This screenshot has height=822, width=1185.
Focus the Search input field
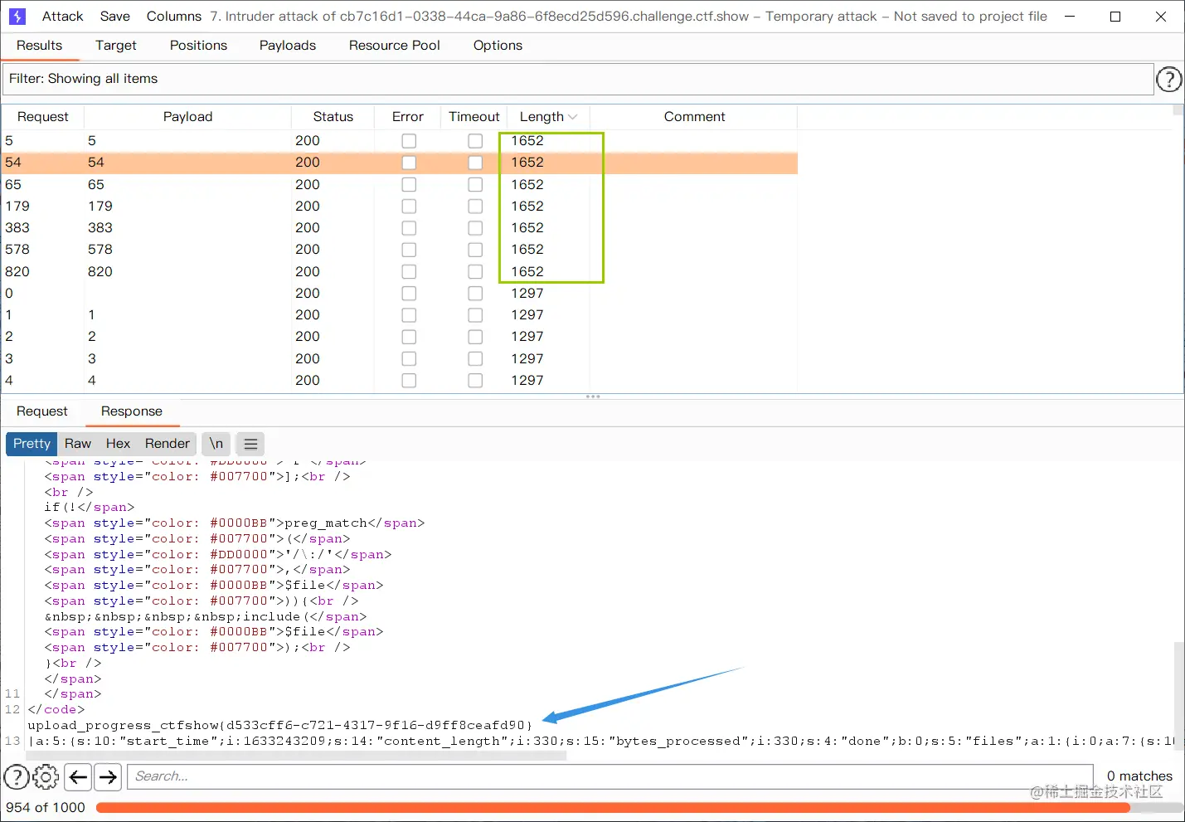pyautogui.click(x=609, y=776)
